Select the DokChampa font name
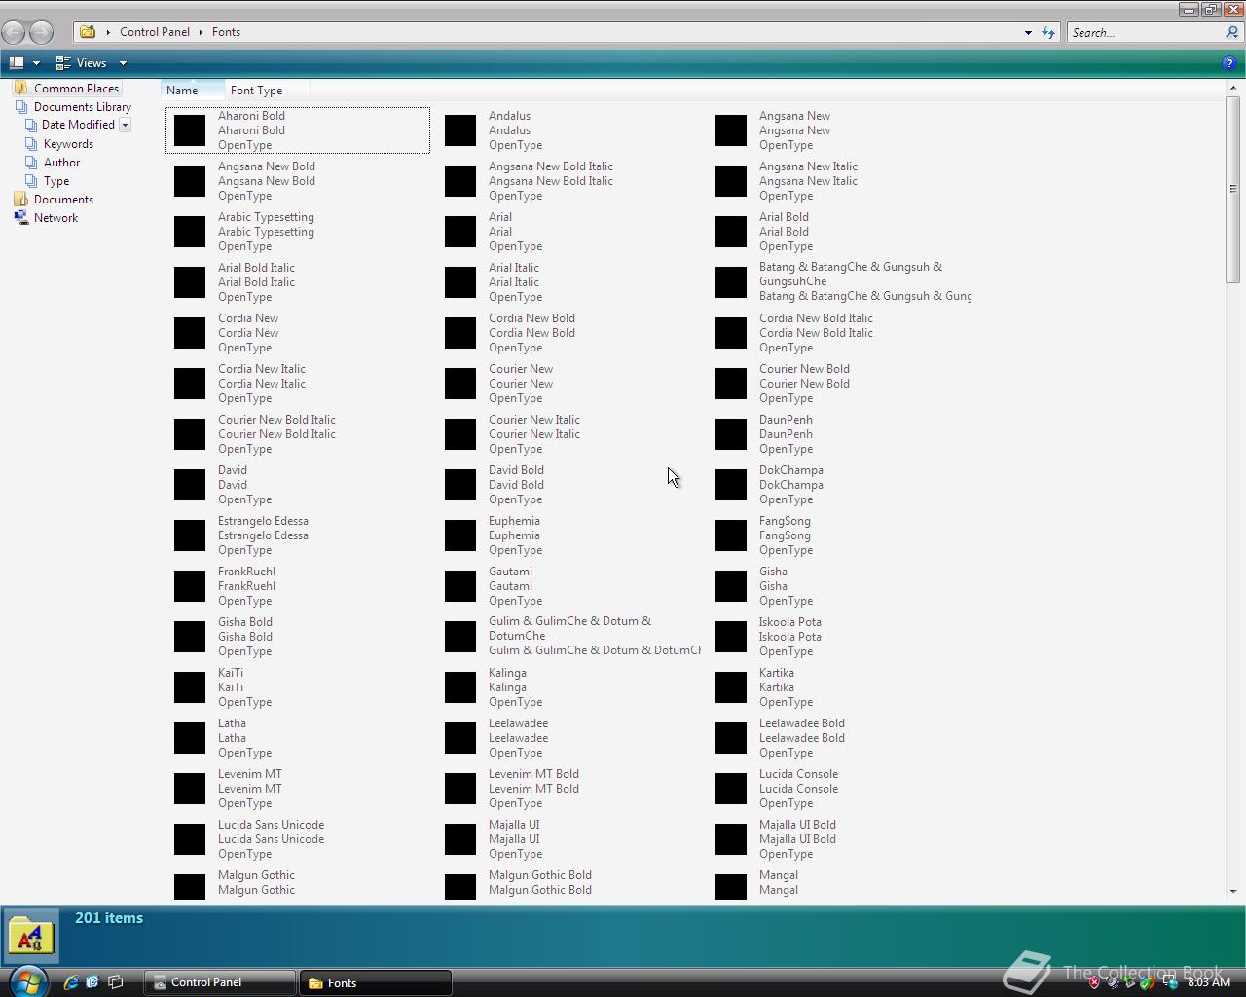The width and height of the screenshot is (1246, 997). tap(790, 470)
